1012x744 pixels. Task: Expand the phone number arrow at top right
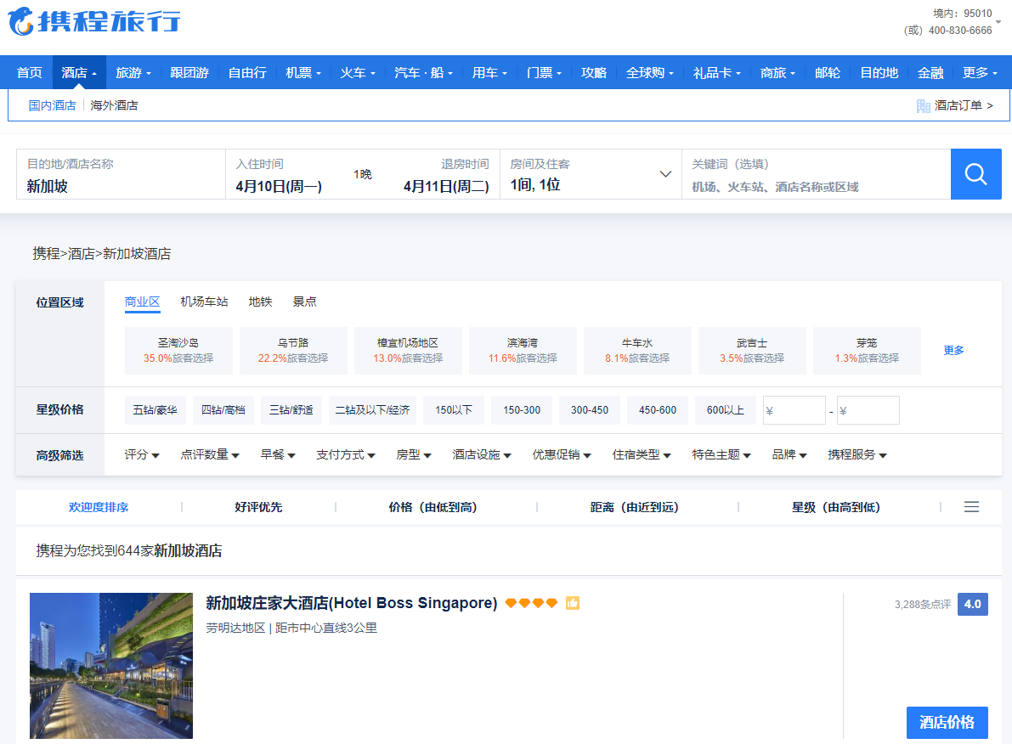point(998,22)
